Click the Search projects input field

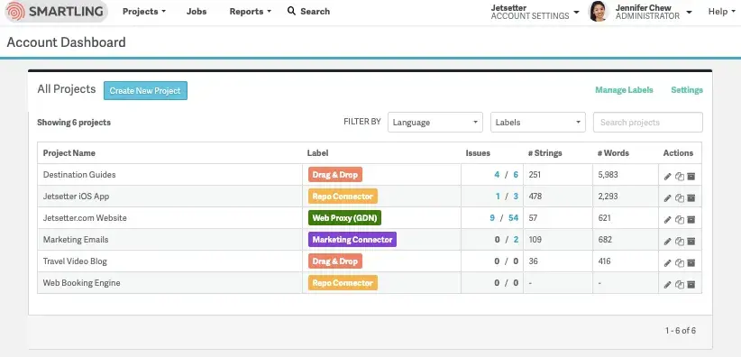[x=648, y=122]
